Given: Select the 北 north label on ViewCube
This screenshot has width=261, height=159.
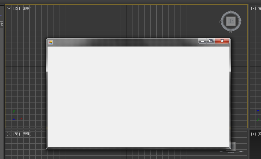Looking at the screenshot, I should (231, 12).
